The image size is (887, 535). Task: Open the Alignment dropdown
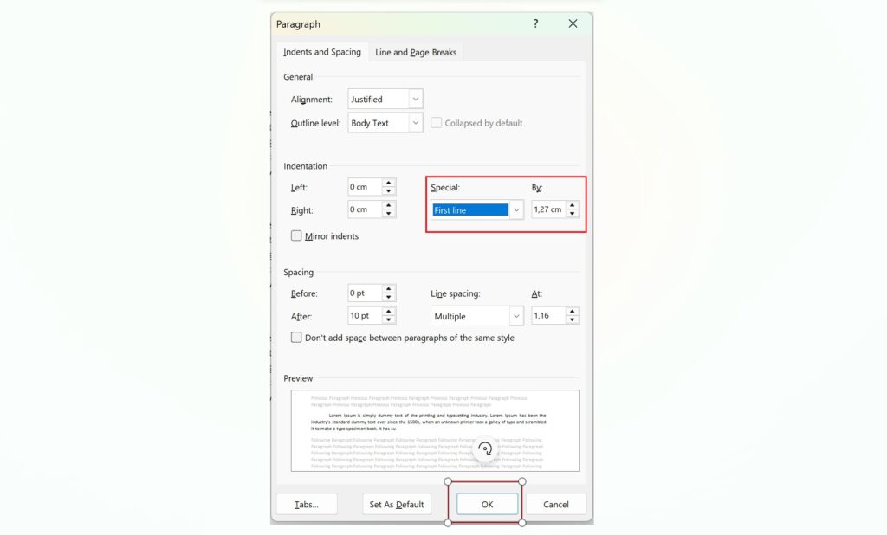[x=416, y=100]
